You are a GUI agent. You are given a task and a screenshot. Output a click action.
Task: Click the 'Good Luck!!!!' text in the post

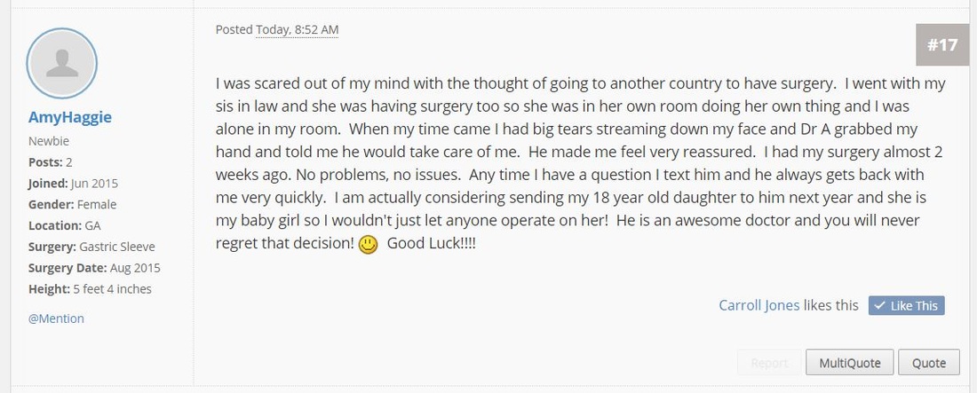click(431, 244)
